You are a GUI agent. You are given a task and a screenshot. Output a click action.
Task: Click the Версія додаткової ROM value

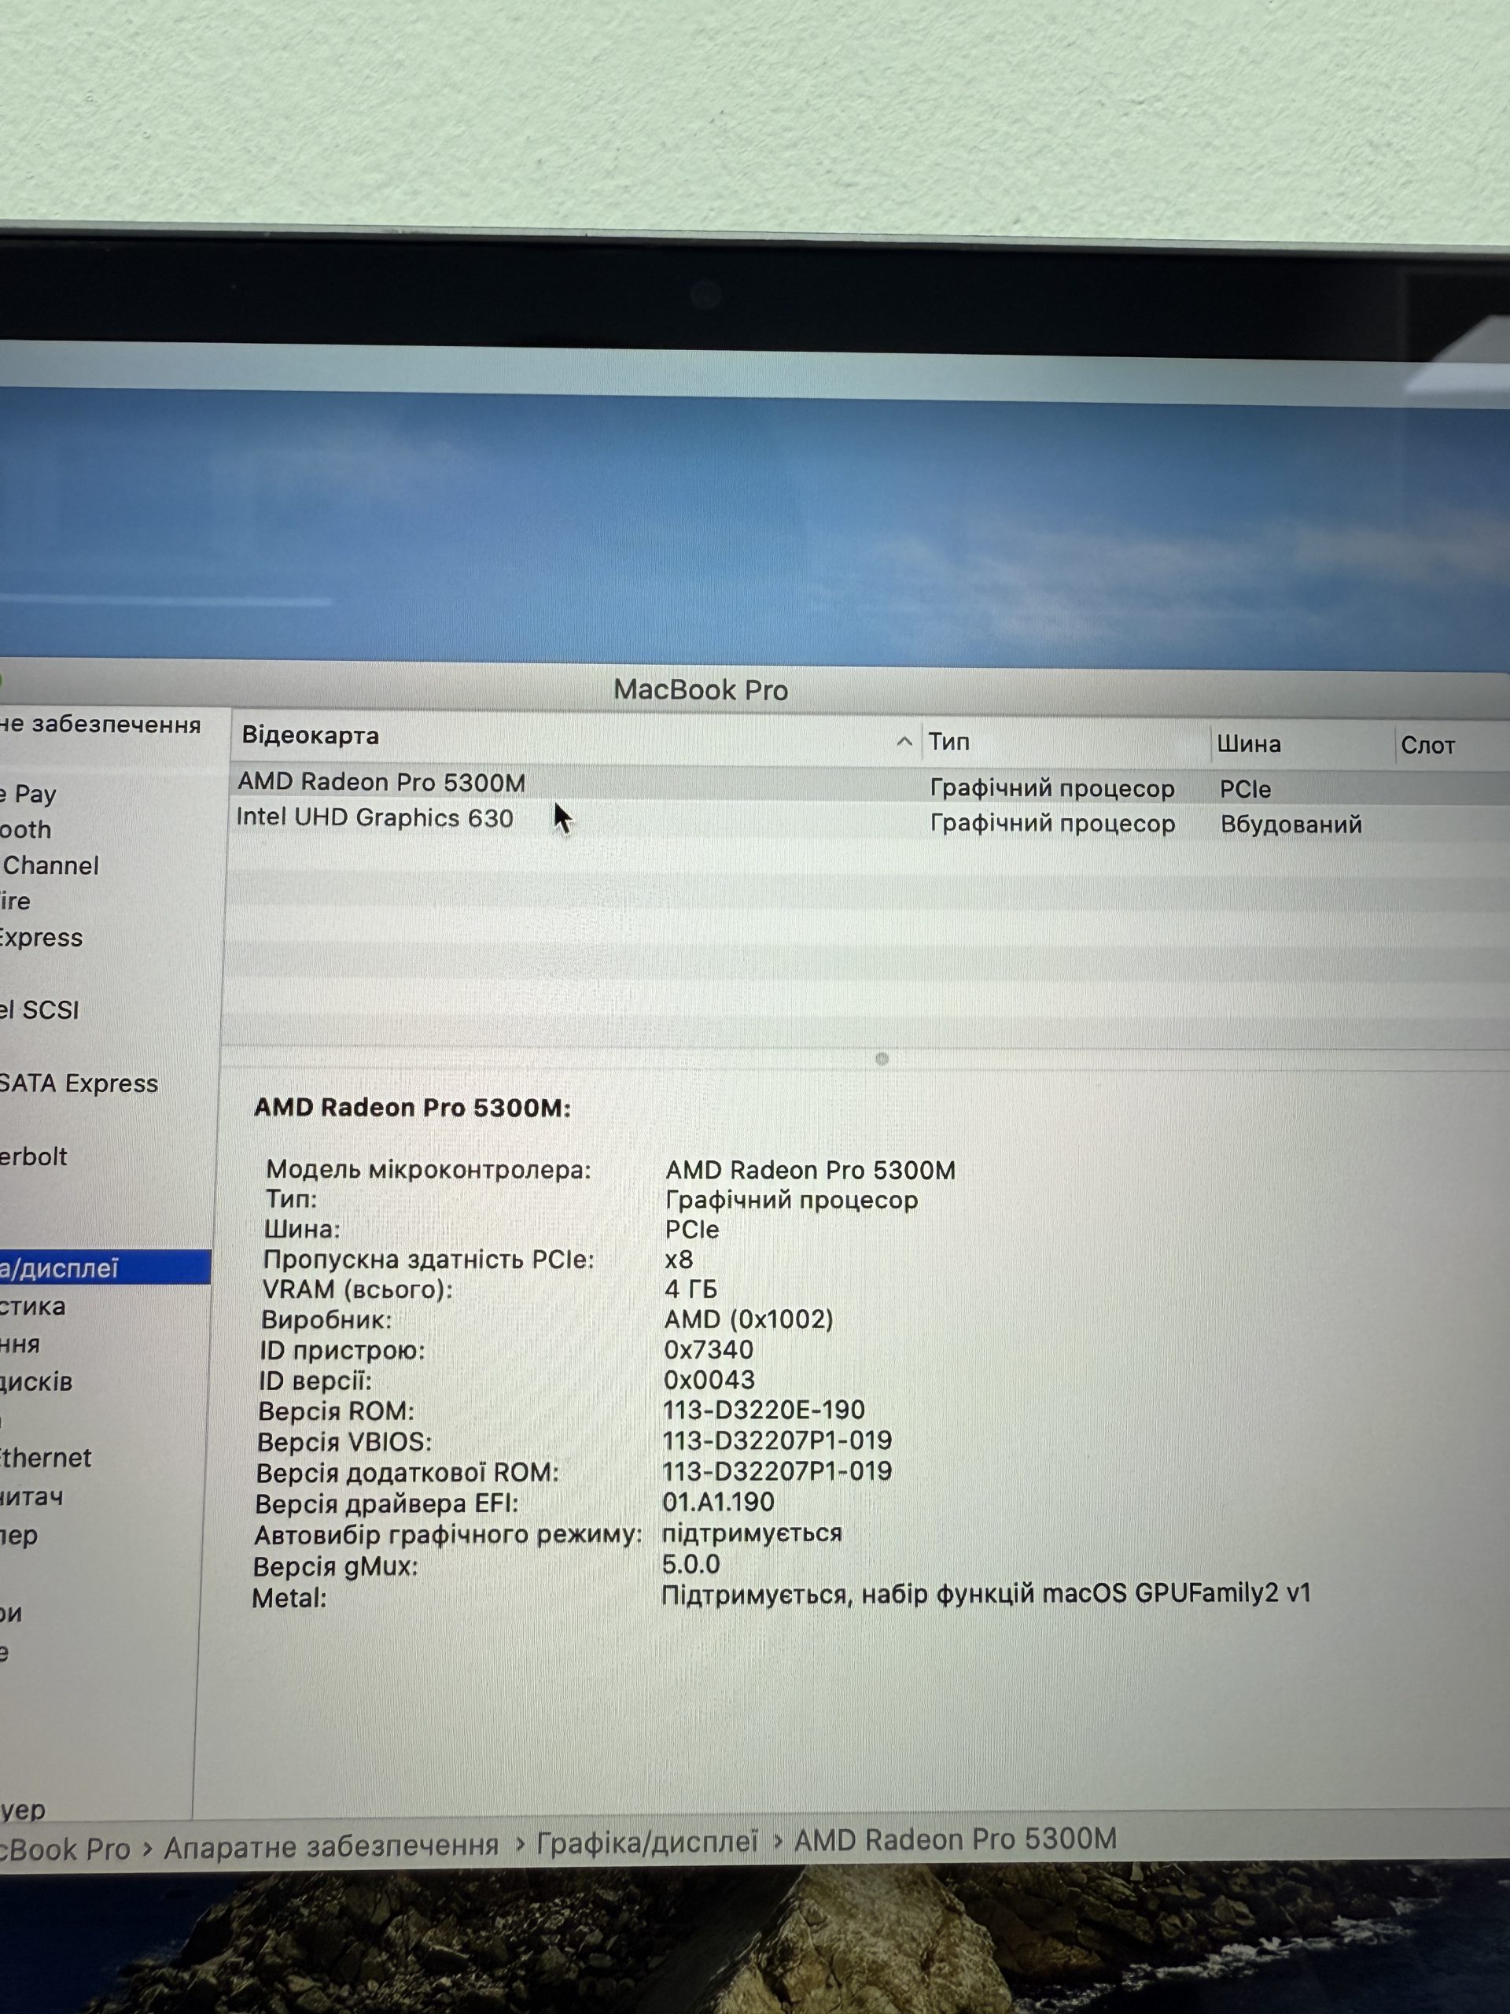click(777, 1471)
